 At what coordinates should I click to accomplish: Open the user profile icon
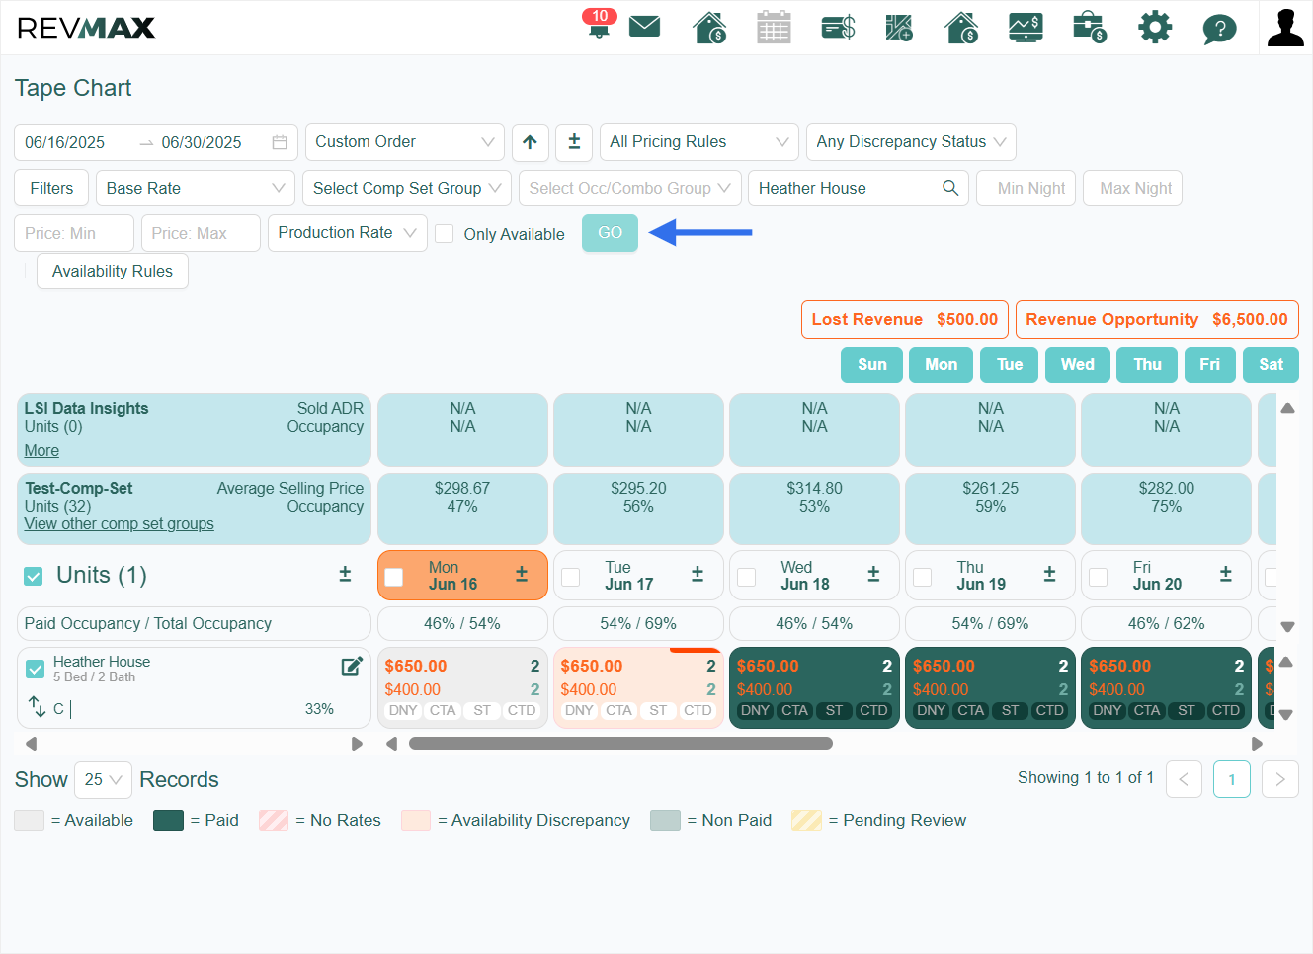[x=1285, y=27]
